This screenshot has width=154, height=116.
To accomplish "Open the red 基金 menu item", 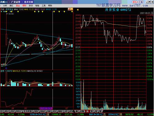I will (x=18, y=6).
